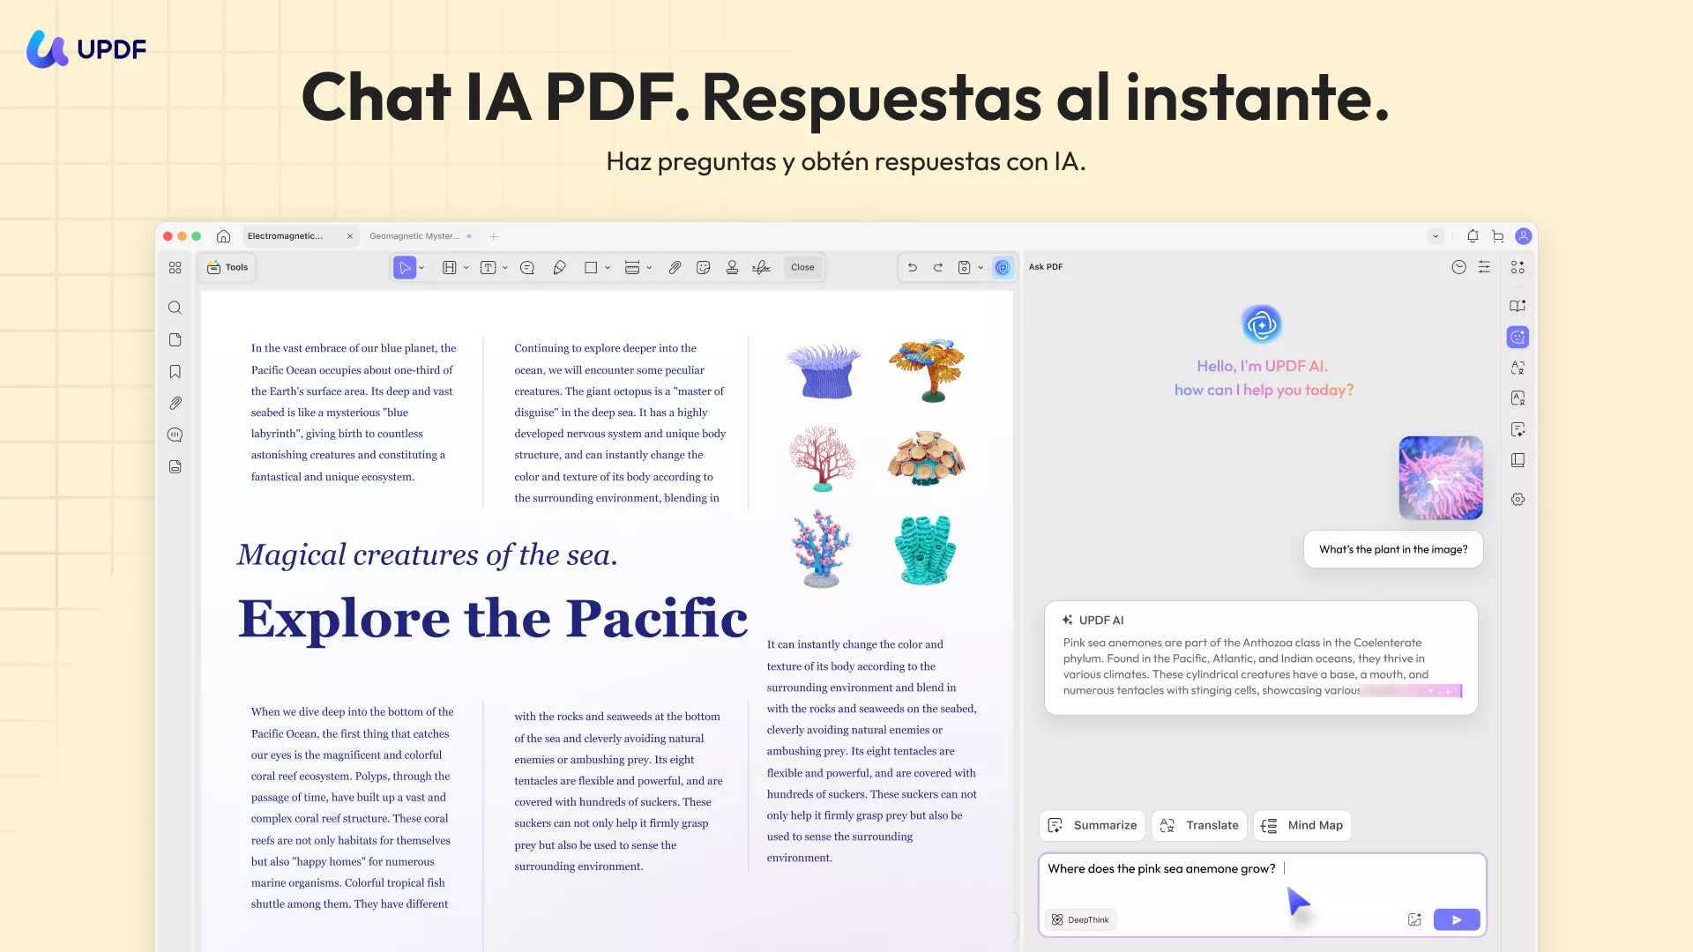This screenshot has height=952, width=1693.
Task: Select the highlighter annotation tool
Action: coord(559,267)
